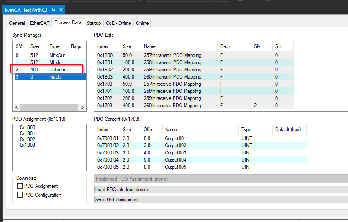Image resolution: width=348 pixels, height=222 pixels.
Task: Check the 0x1B00 PDO assignment box
Action: [16, 127]
